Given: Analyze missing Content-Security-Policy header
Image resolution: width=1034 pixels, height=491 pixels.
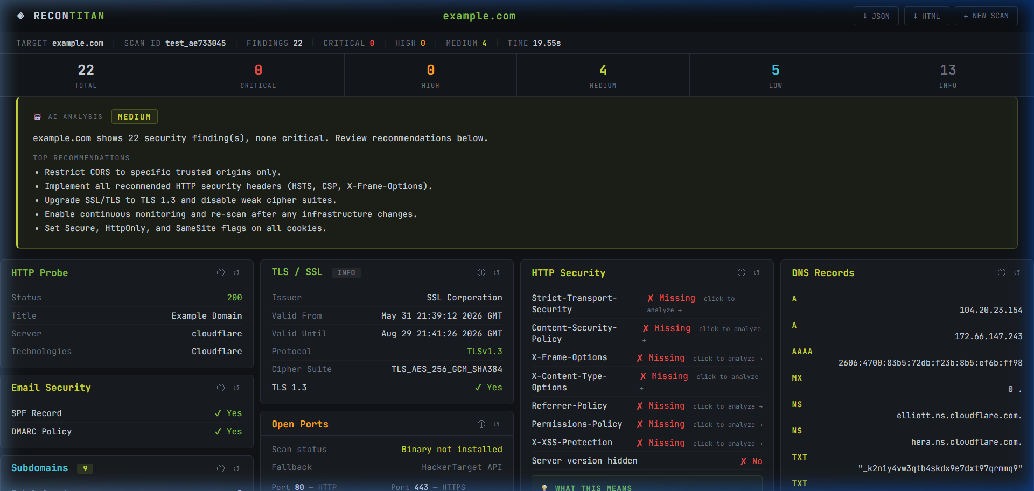Looking at the screenshot, I should (x=702, y=334).
